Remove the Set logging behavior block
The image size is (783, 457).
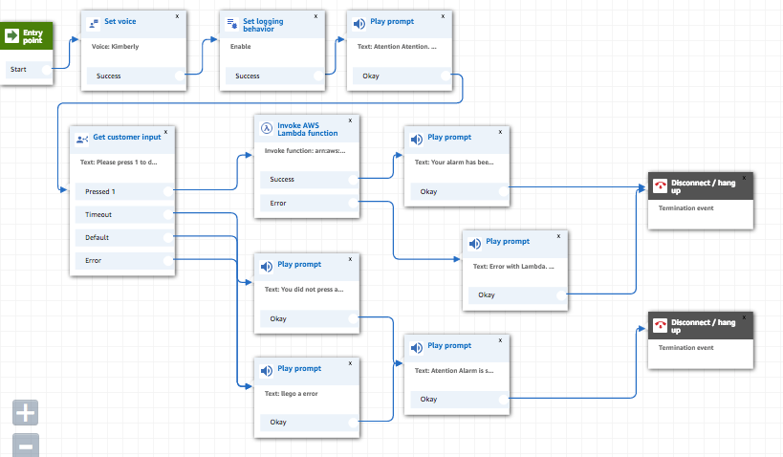pyautogui.click(x=315, y=16)
